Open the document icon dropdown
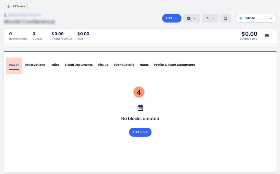This screenshot has height=174, width=280. 210,18
